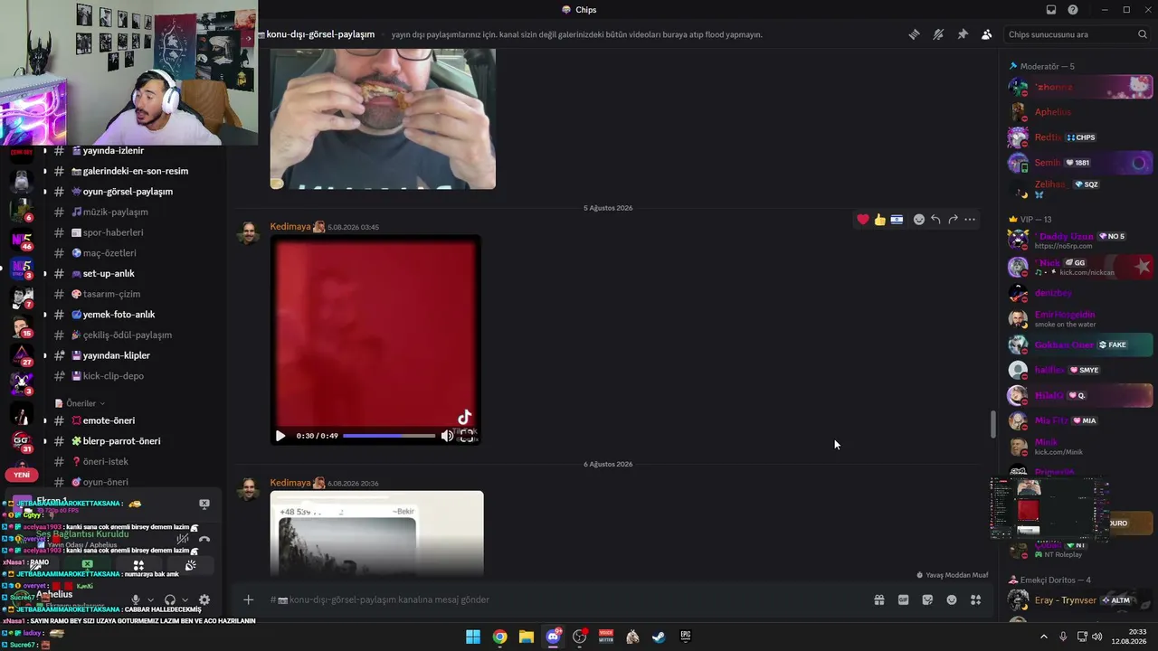Viewport: 1158px width, 651px height.
Task: Open the yayında-izlenir channel
Action: pos(113,151)
